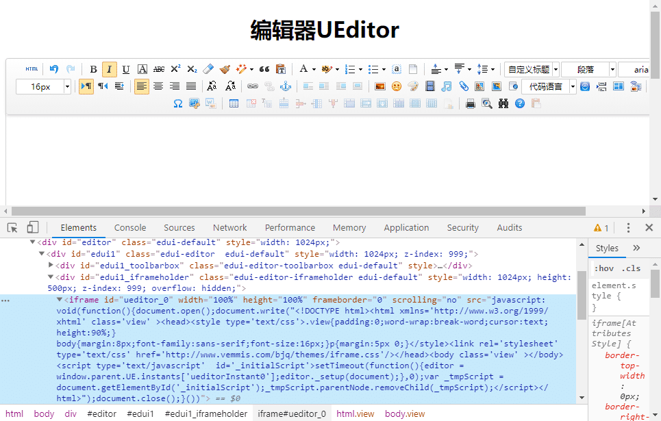The width and height of the screenshot is (661, 421).
Task: Apply subscript formatting
Action: click(192, 69)
